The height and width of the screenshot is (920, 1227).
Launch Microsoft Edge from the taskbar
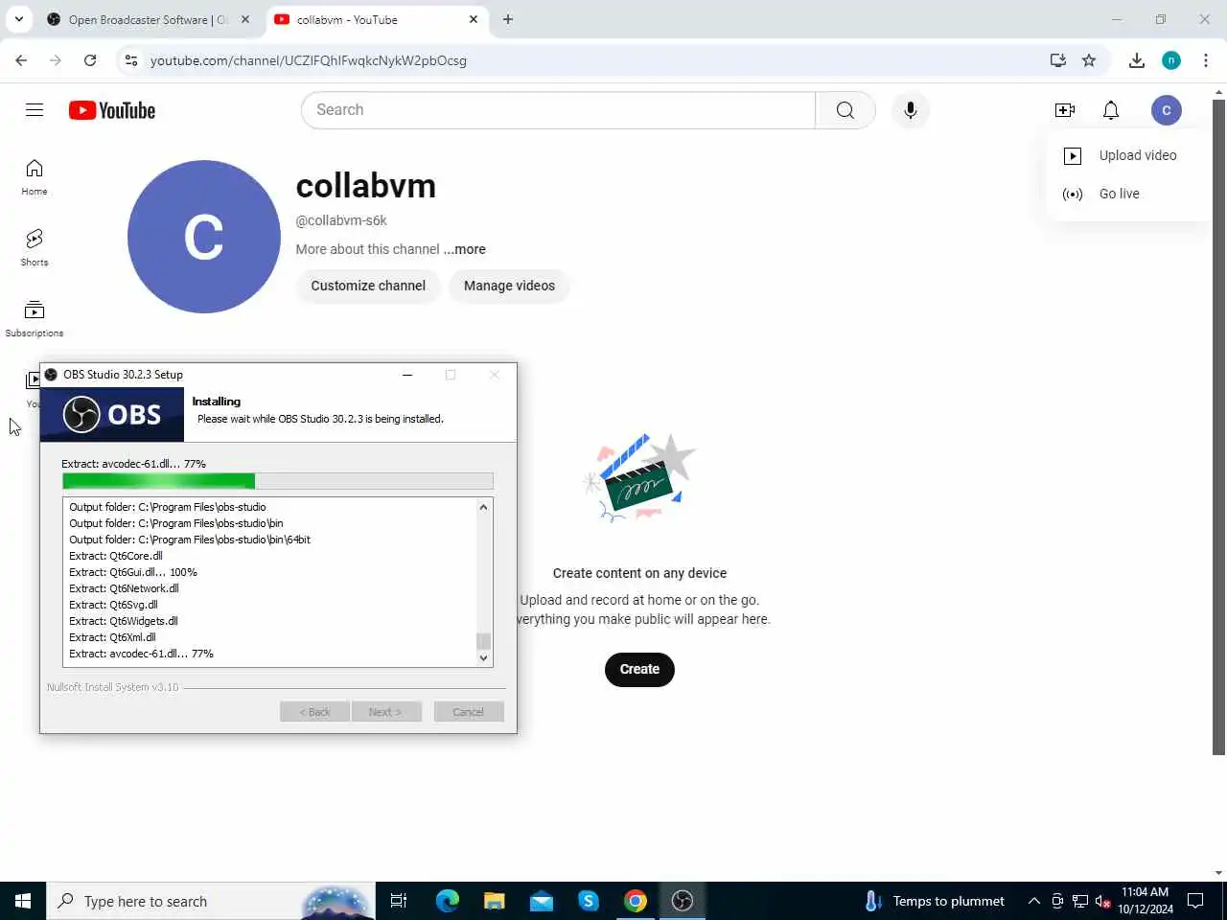coord(448,901)
